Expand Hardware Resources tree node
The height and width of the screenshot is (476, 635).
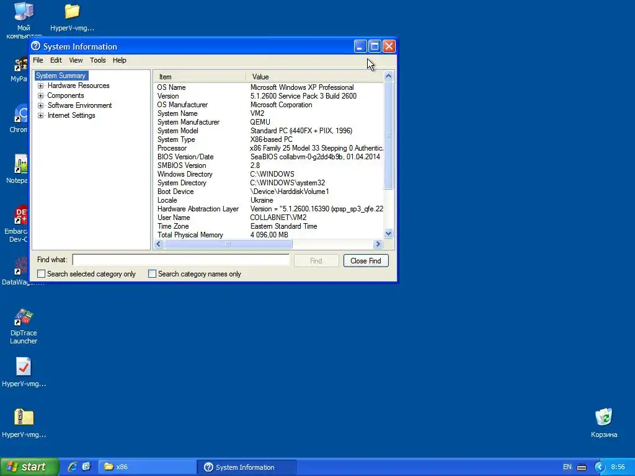tap(40, 86)
